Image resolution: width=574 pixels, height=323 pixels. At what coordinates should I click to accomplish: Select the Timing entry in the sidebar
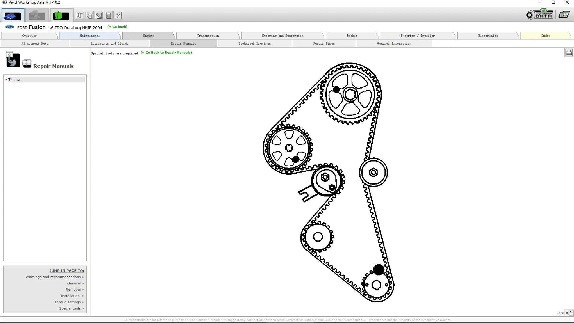14,79
